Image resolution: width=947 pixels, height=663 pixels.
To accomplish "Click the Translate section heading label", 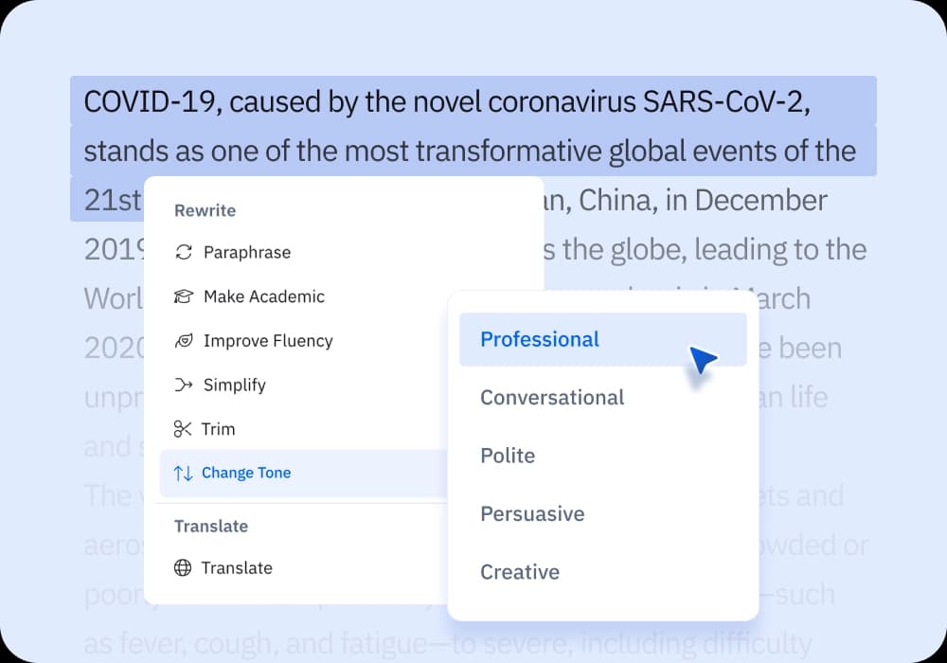I will tap(211, 527).
